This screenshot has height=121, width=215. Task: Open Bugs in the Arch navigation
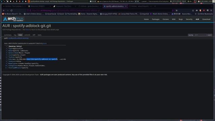click(181, 19)
